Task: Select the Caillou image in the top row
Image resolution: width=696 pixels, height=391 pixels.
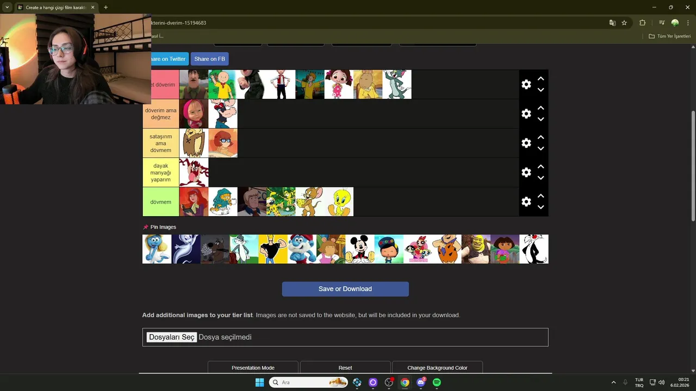Action: coord(223,84)
